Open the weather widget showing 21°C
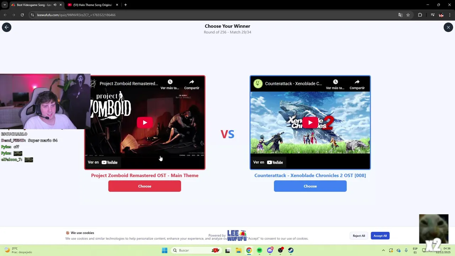 [18, 250]
